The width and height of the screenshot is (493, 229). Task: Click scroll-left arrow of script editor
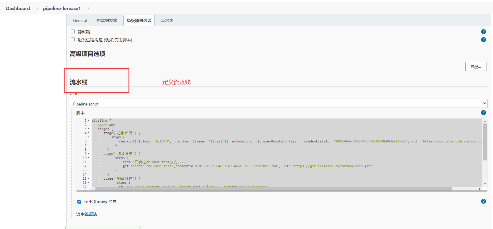pyautogui.click(x=93, y=189)
